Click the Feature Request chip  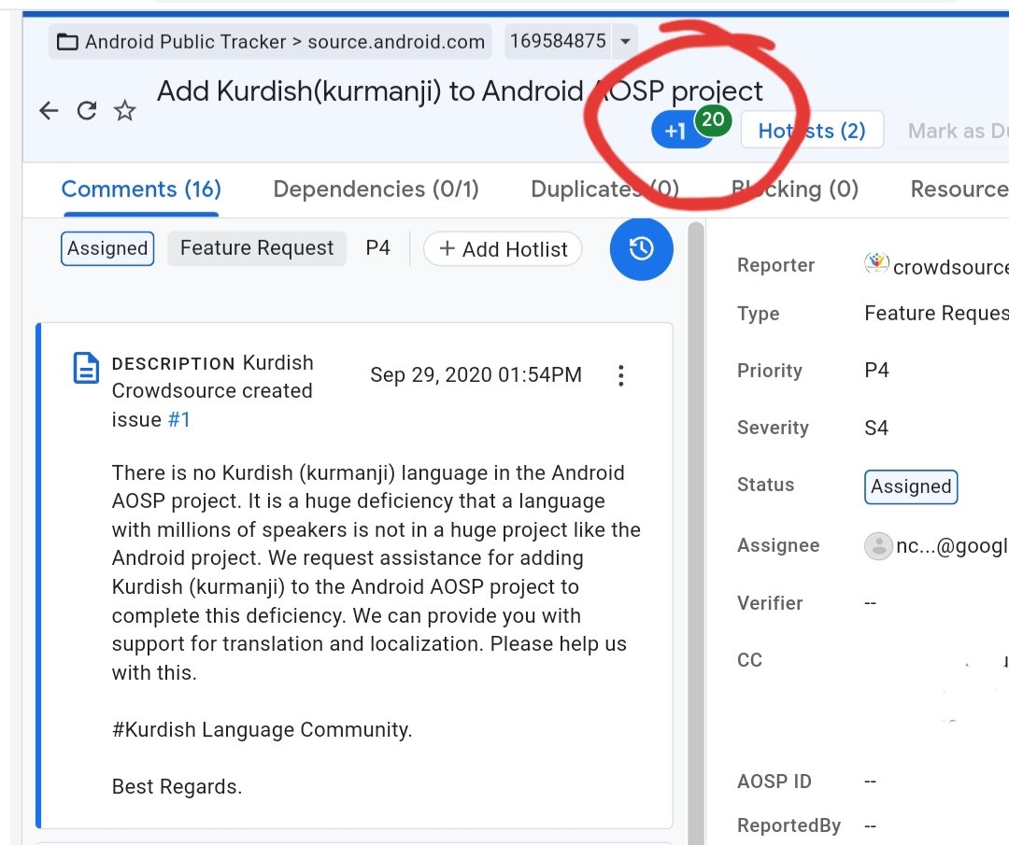point(257,248)
